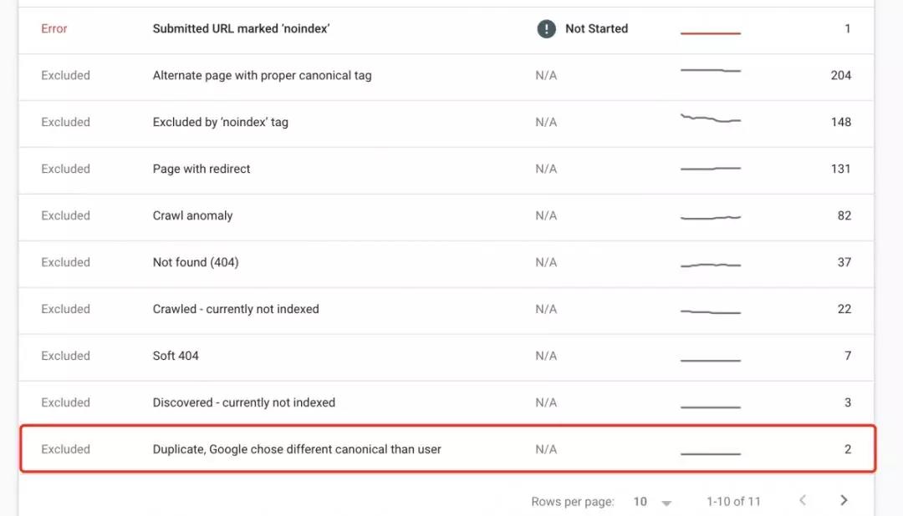The height and width of the screenshot is (516, 903).
Task: Expand the 'Submitted URL marked noindex' error row
Action: point(241,28)
